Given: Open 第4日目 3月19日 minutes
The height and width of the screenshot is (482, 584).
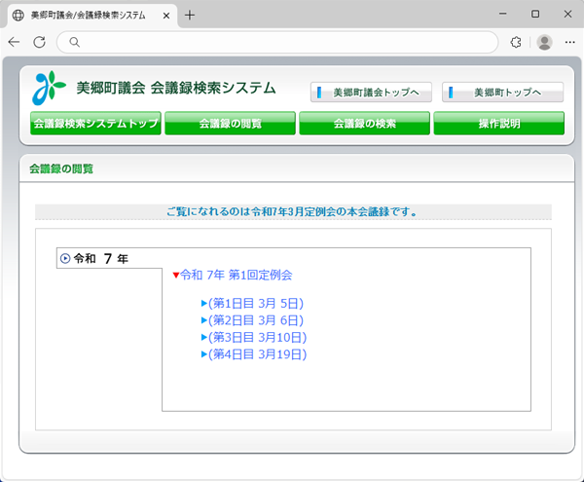Looking at the screenshot, I should coord(257,354).
